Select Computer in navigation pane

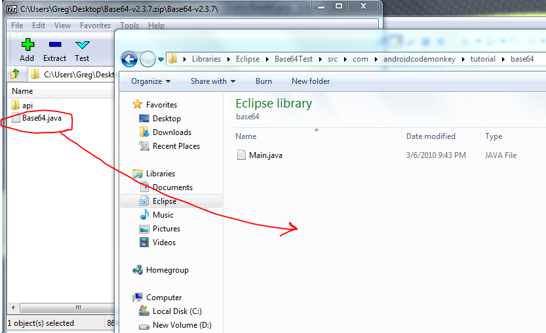[x=164, y=298]
